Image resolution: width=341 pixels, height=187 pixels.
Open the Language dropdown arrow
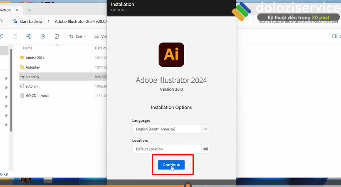[x=205, y=129]
